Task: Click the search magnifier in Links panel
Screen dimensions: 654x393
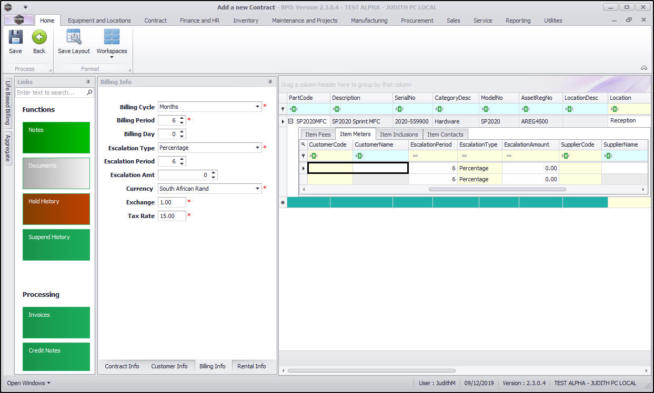Action: [x=89, y=92]
